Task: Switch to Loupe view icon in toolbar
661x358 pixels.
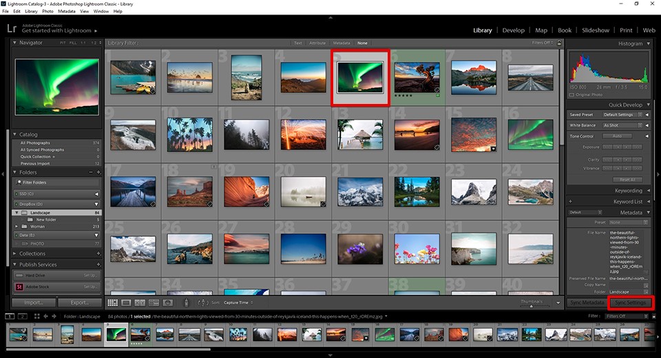Action: coord(126,303)
